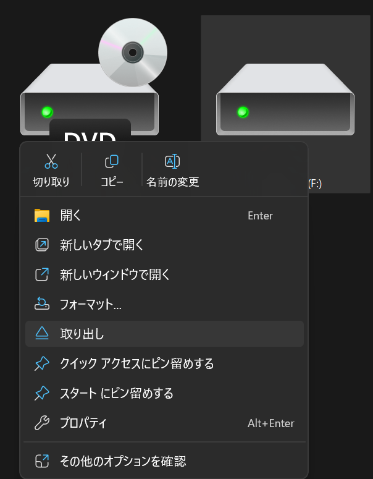Click the rename icon in top row
The height and width of the screenshot is (479, 373).
[x=172, y=162]
